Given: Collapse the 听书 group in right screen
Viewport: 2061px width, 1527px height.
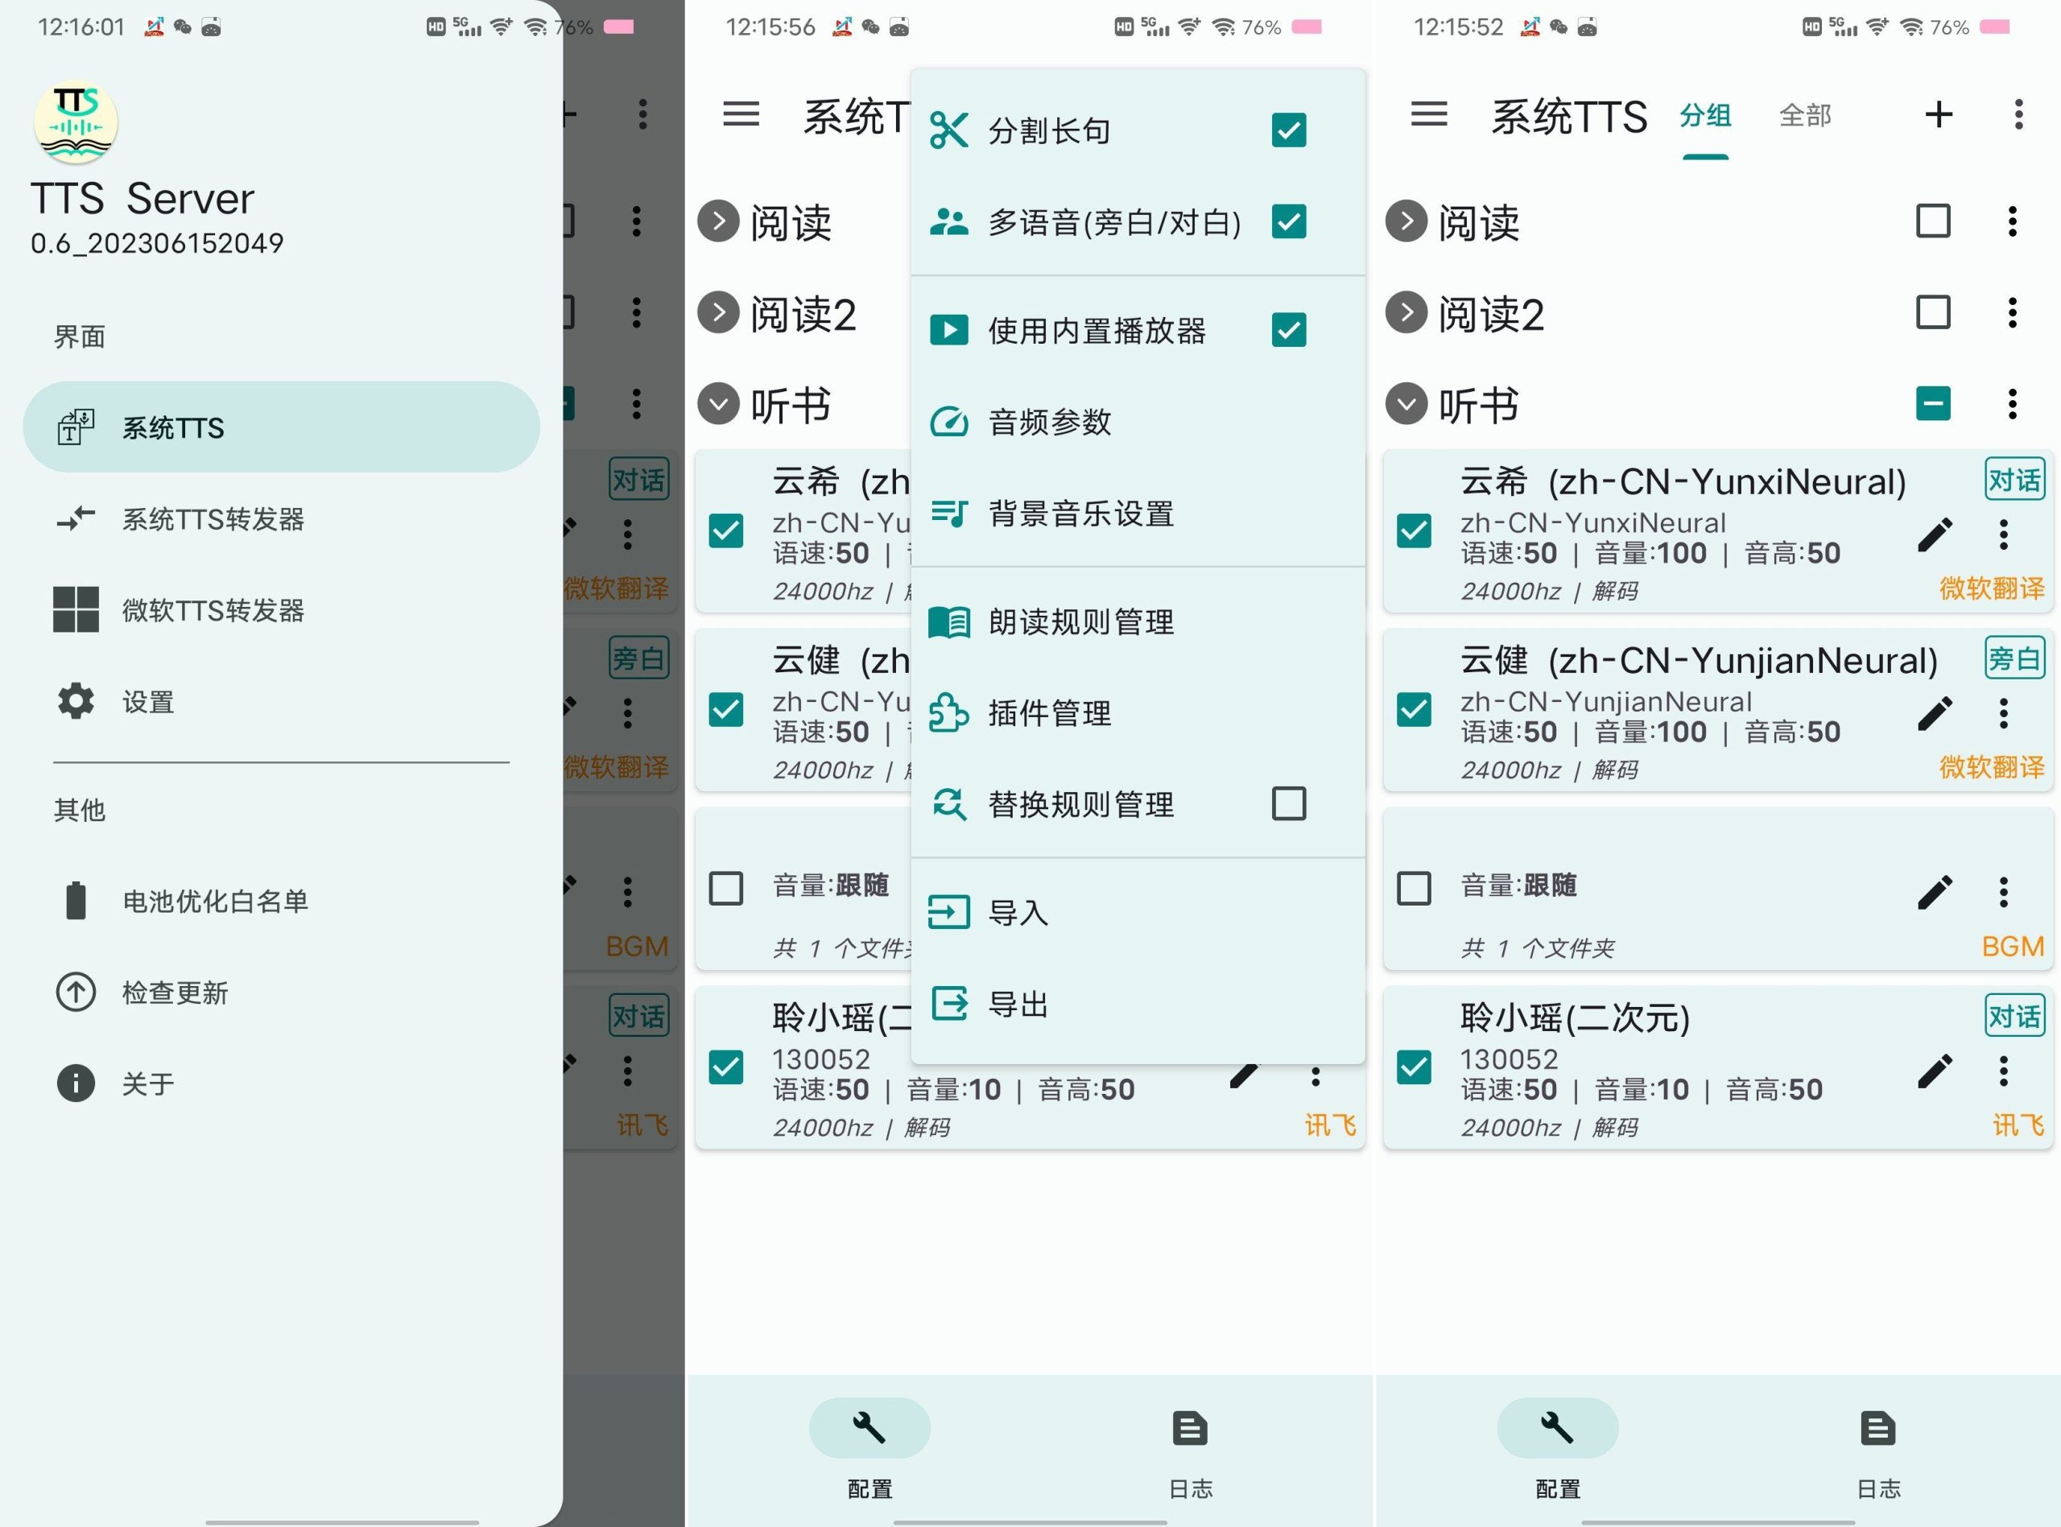Looking at the screenshot, I should point(1406,404).
